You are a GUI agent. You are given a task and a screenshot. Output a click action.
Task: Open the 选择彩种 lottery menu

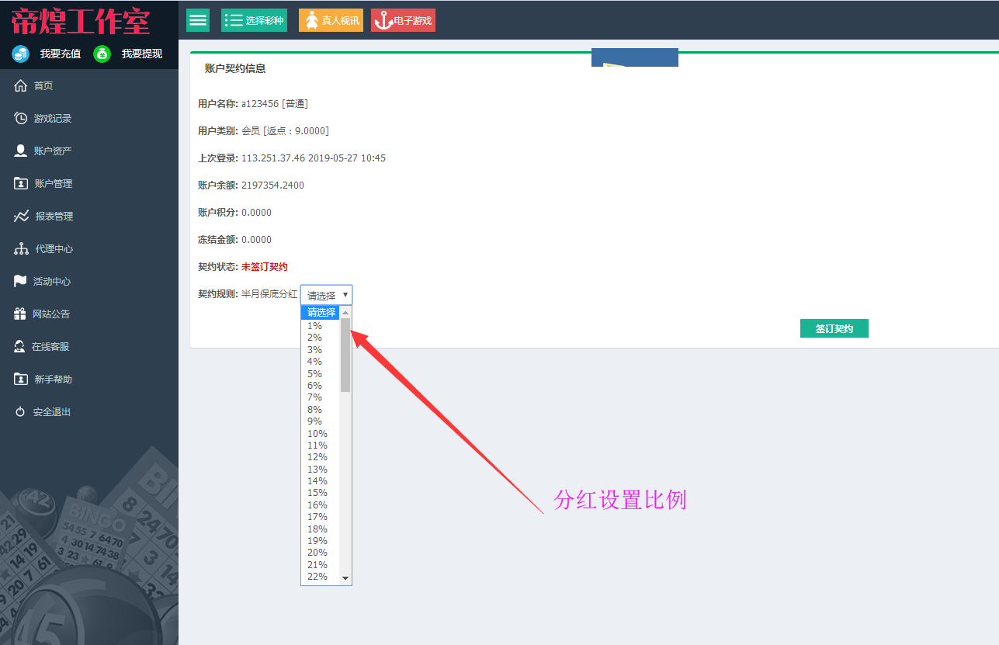254,20
